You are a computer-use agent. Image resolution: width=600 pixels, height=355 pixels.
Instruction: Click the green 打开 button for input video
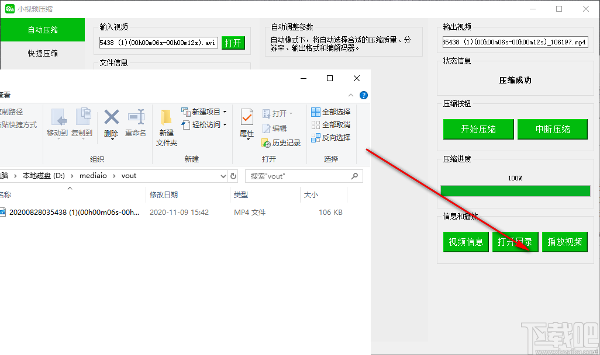click(233, 43)
